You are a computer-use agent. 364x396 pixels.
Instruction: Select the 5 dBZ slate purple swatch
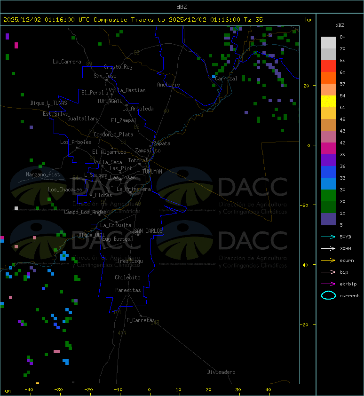[328, 219]
